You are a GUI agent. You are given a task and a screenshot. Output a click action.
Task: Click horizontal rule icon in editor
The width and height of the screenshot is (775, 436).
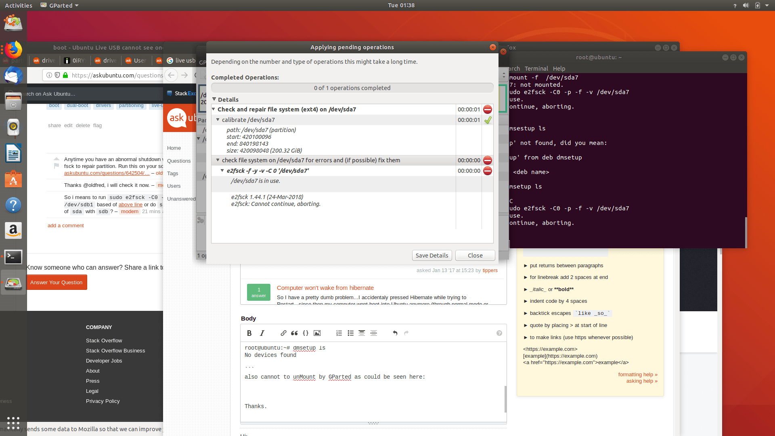(374, 333)
